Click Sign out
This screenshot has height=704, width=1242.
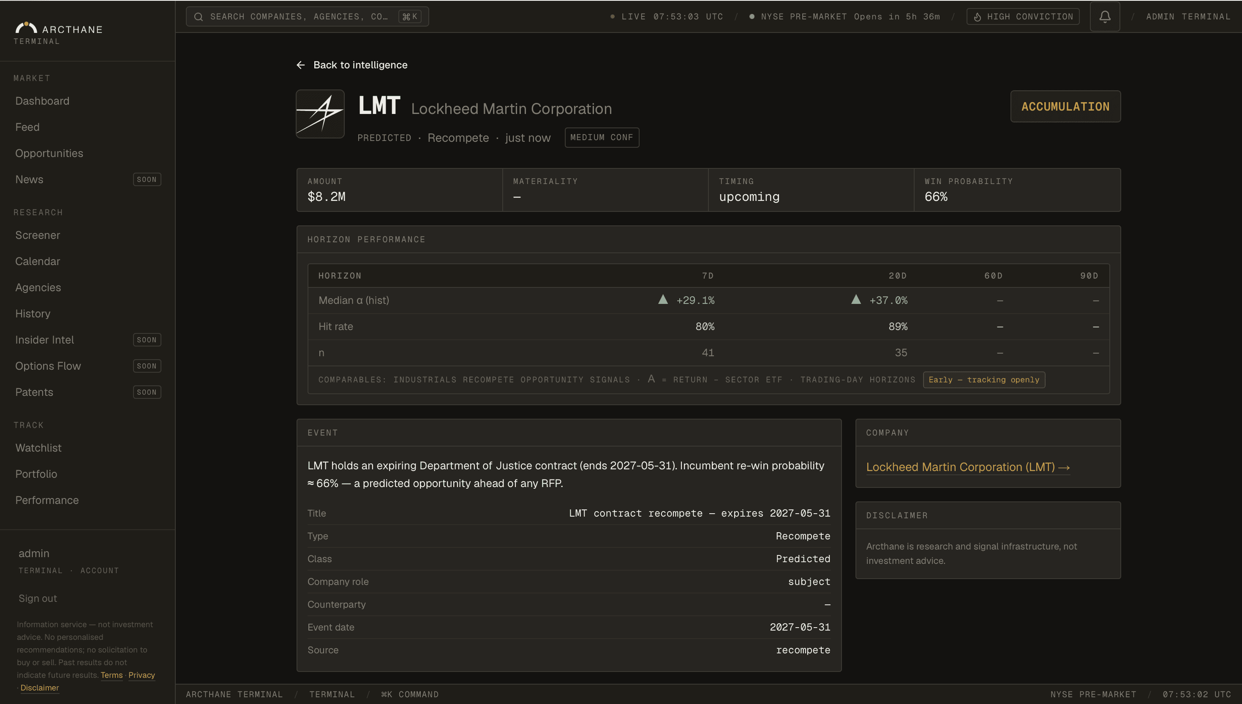click(x=38, y=598)
